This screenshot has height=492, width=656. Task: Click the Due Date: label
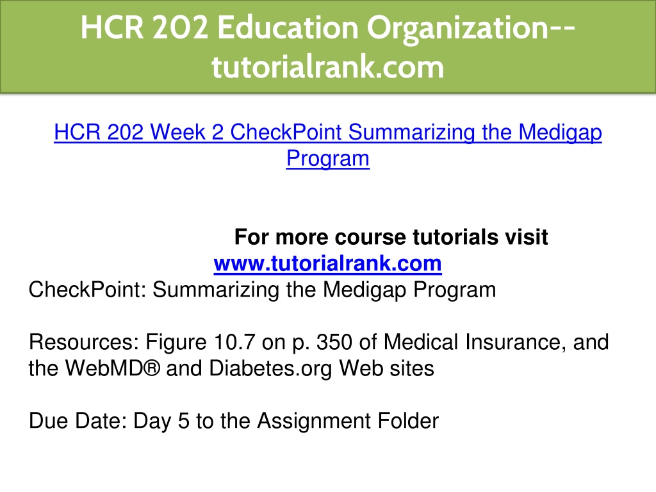click(x=78, y=421)
